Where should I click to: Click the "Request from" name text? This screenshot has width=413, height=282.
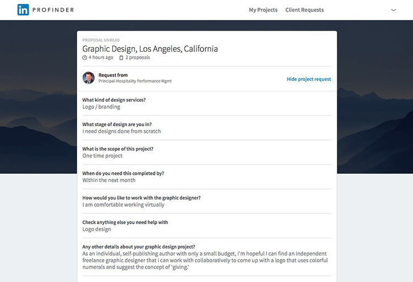[113, 75]
